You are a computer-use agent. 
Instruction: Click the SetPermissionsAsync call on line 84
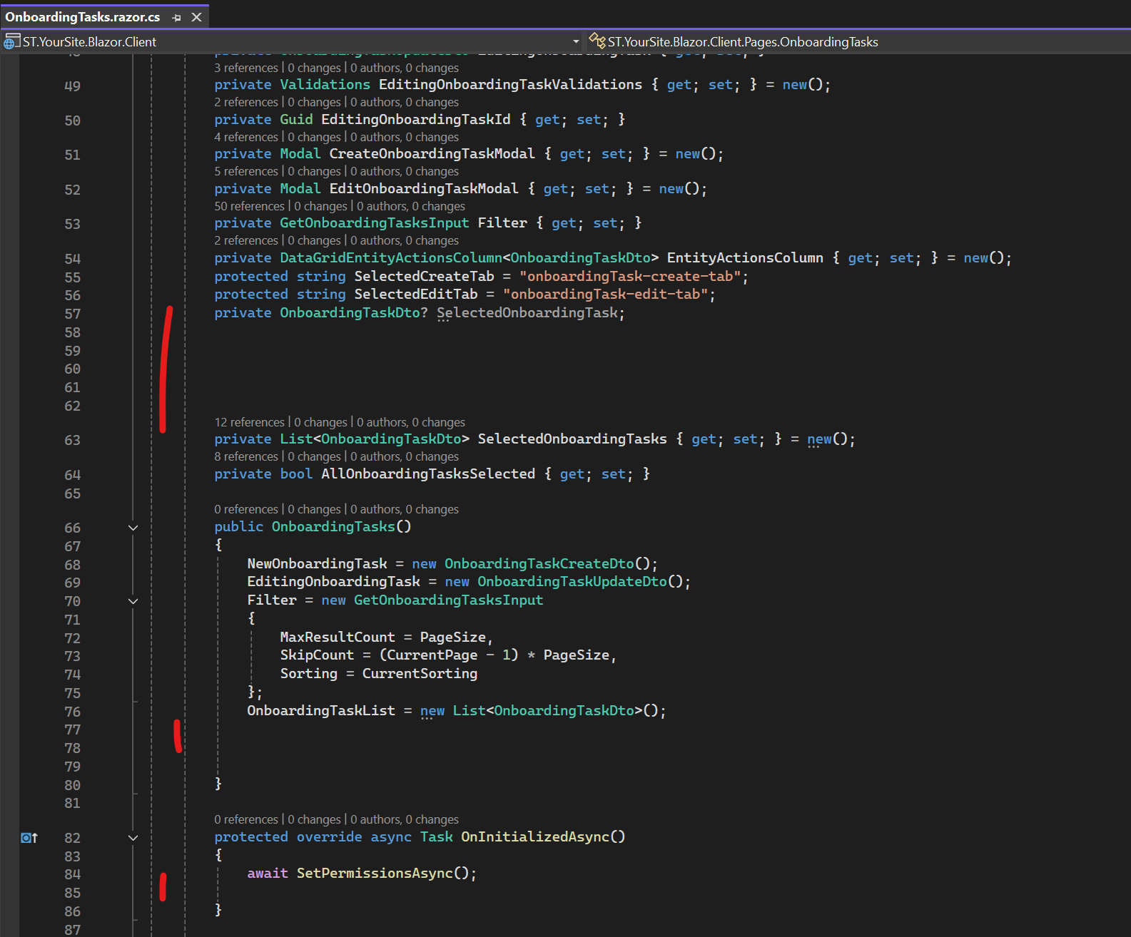click(x=375, y=873)
